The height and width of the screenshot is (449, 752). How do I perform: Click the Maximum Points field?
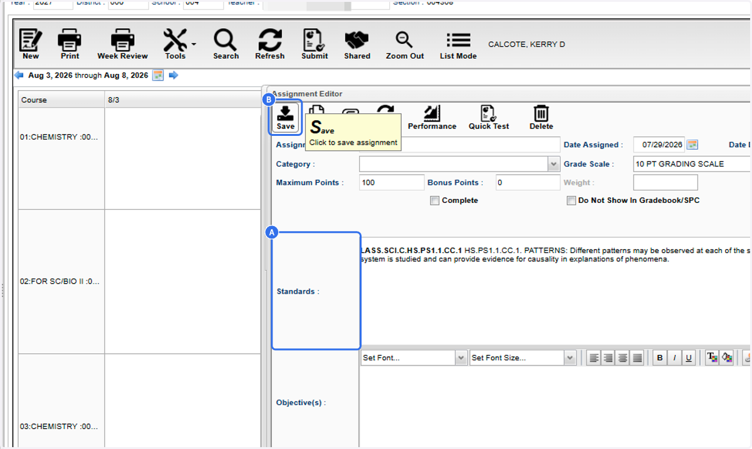click(392, 183)
